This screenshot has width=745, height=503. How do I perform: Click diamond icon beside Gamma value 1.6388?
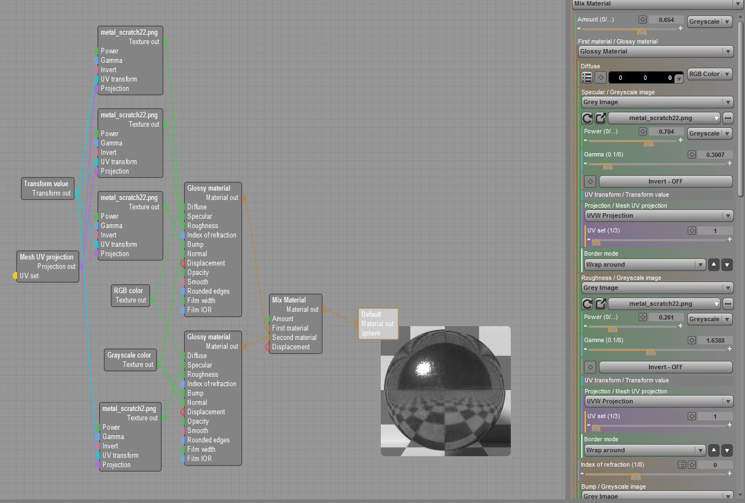tap(692, 340)
